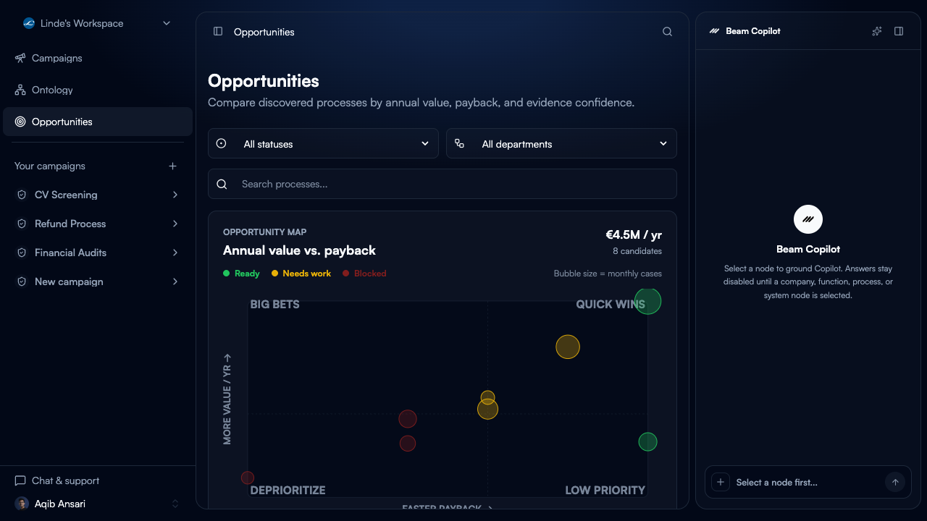927x521 pixels.
Task: Open Linde's Workspace switcher dropdown
Action: coord(98,23)
